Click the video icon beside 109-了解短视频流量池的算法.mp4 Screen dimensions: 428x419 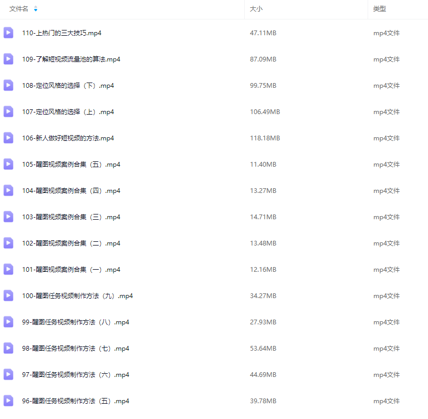[8, 59]
